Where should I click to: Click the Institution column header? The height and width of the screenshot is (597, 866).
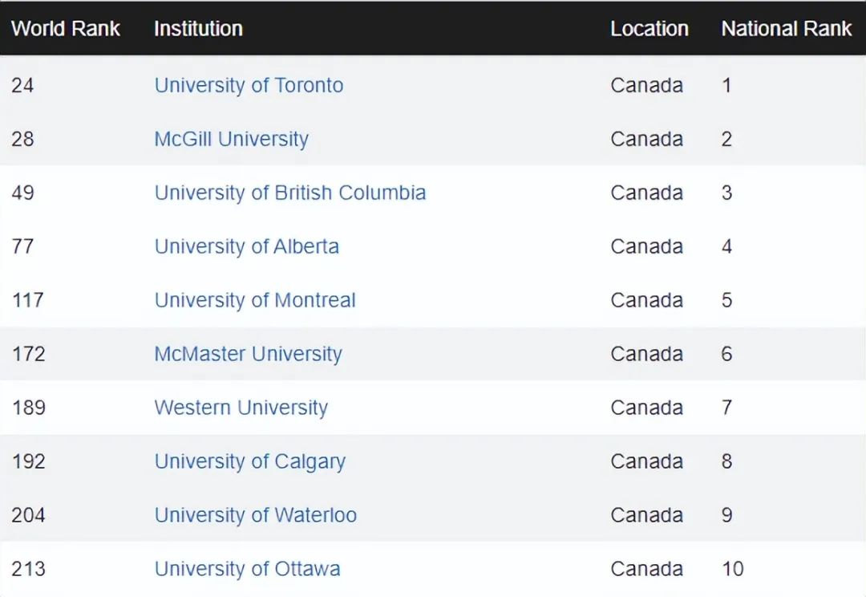tap(198, 29)
